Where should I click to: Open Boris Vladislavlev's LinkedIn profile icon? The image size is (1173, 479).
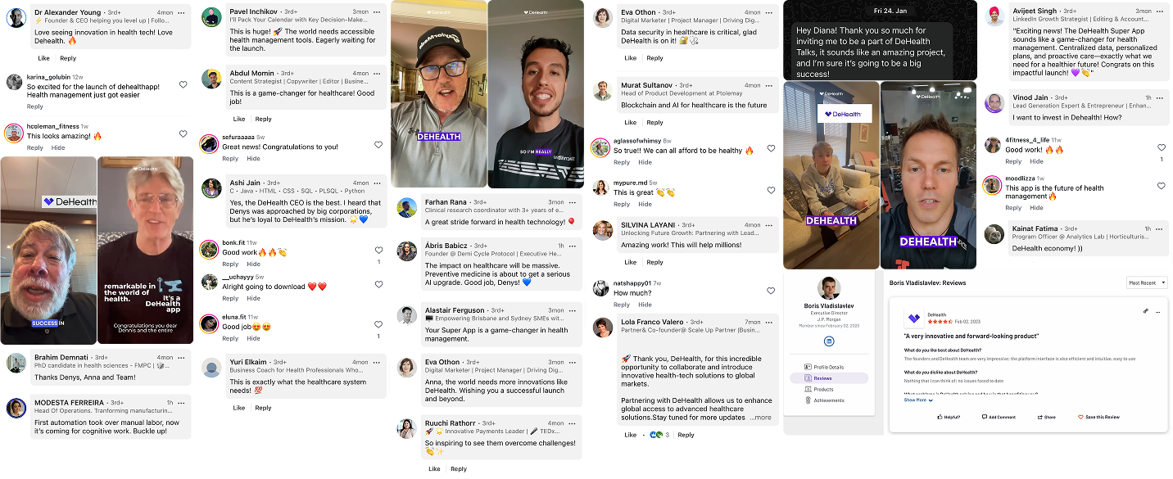click(828, 340)
